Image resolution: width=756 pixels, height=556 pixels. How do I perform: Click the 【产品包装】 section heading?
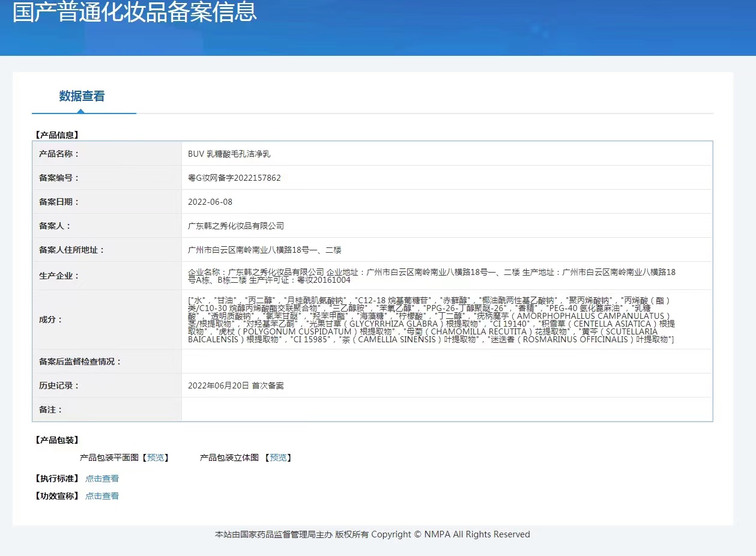point(56,440)
